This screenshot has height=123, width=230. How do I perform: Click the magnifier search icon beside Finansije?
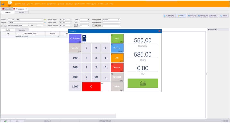(x=45, y=22)
